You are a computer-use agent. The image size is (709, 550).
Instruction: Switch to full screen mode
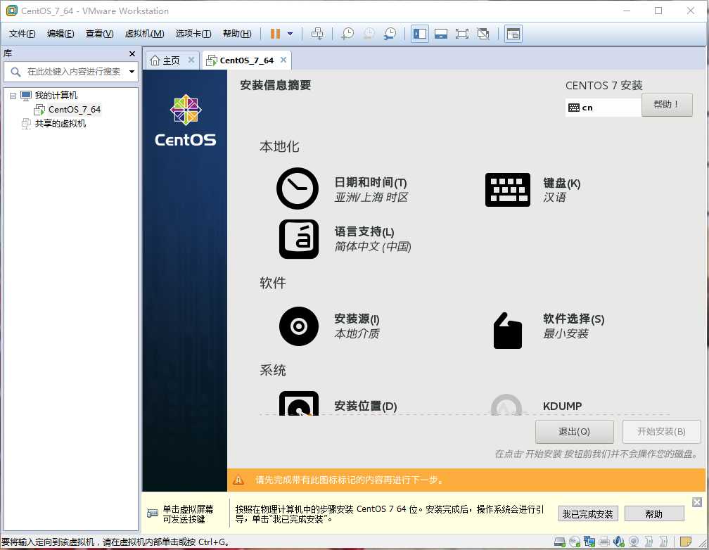462,34
